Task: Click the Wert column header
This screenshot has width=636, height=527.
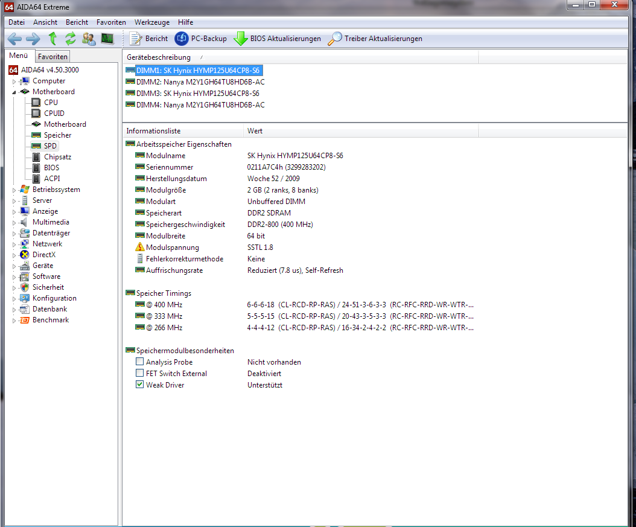Action: coord(361,131)
